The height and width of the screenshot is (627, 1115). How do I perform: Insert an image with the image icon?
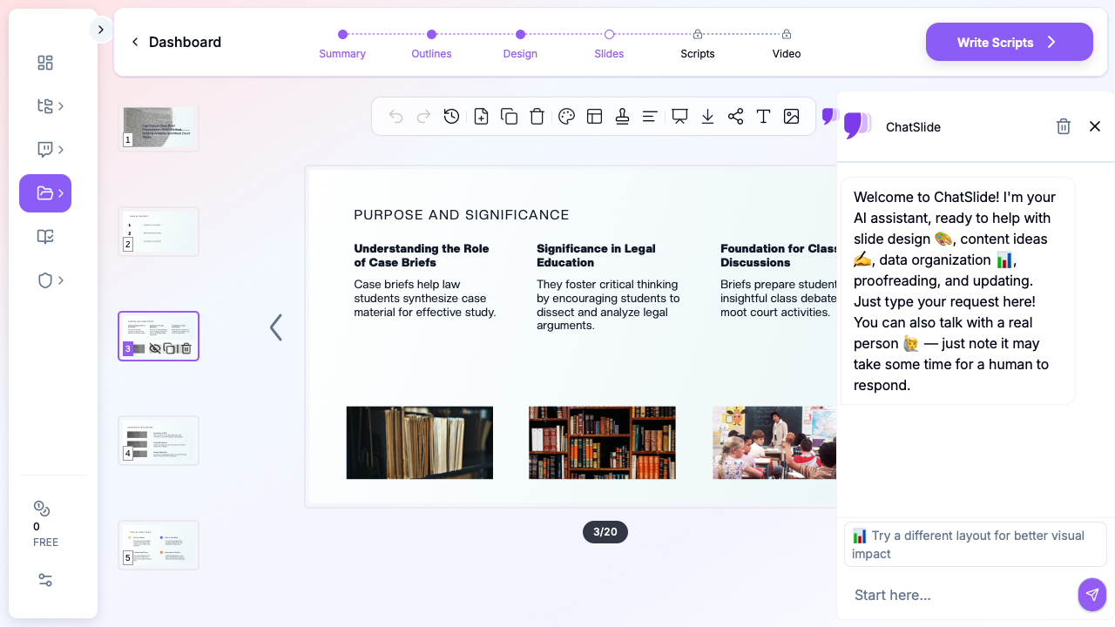(x=791, y=117)
